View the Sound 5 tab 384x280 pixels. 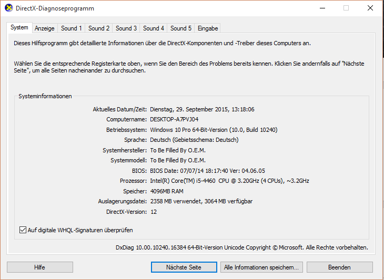181,28
